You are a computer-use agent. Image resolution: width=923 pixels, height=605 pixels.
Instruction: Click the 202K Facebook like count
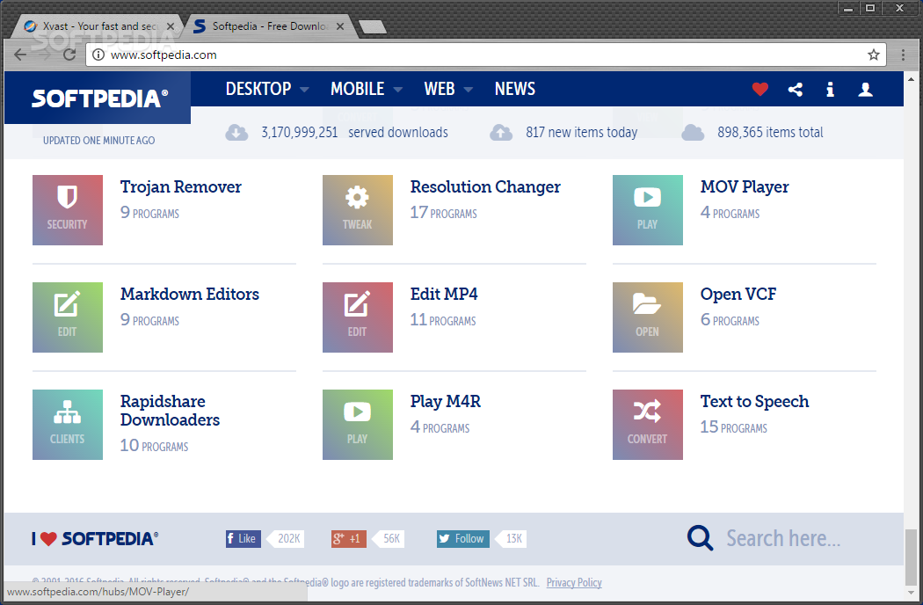[x=286, y=538]
